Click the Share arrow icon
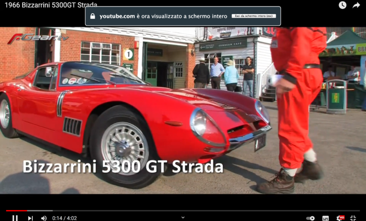The width and height of the screenshot is (366, 221). pos(356,5)
